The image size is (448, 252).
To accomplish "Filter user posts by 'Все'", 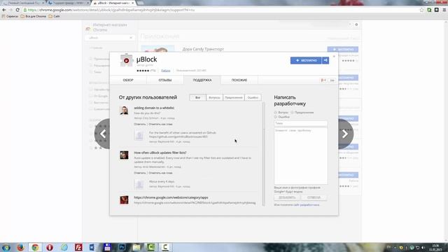I will click(197, 97).
